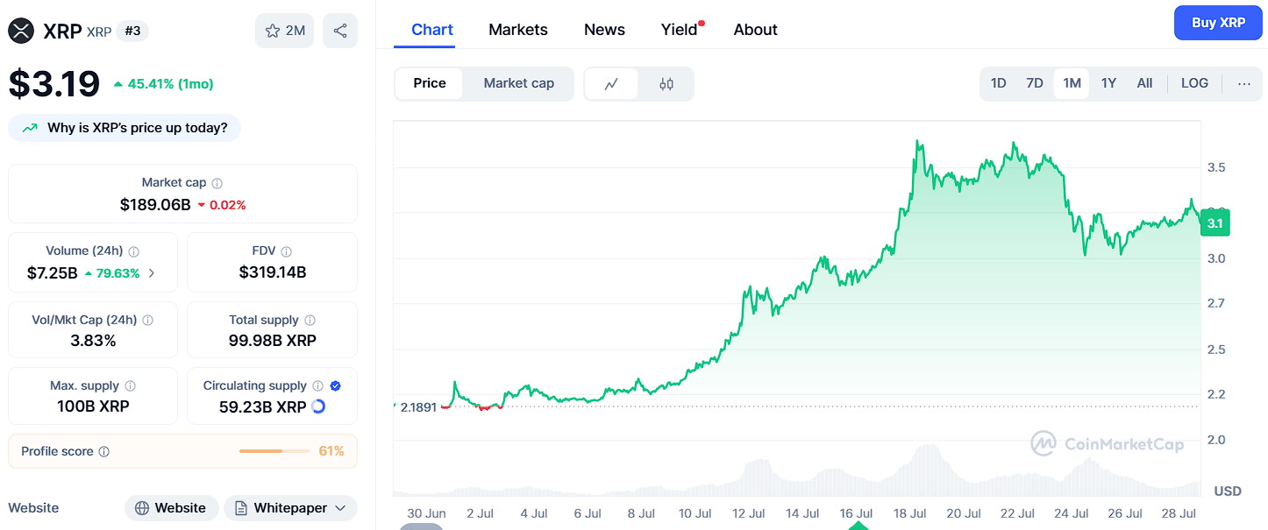Open the Market cap info icon

(x=217, y=183)
